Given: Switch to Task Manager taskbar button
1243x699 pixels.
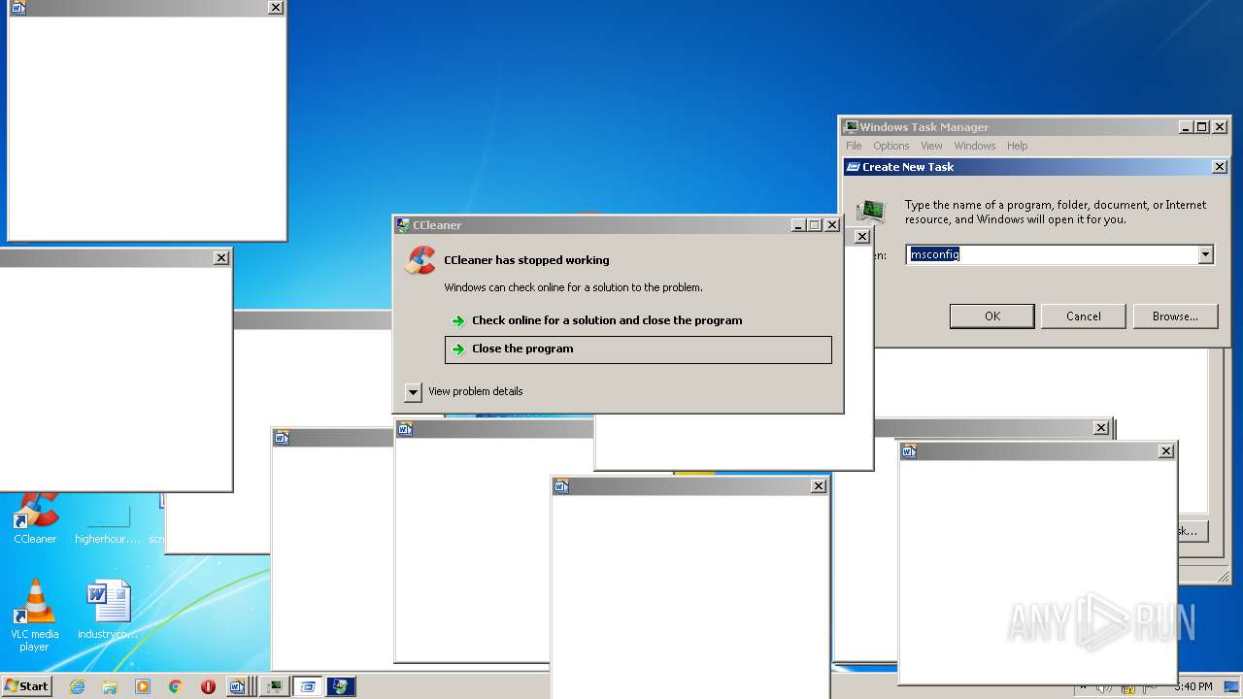Looking at the screenshot, I should (x=276, y=686).
